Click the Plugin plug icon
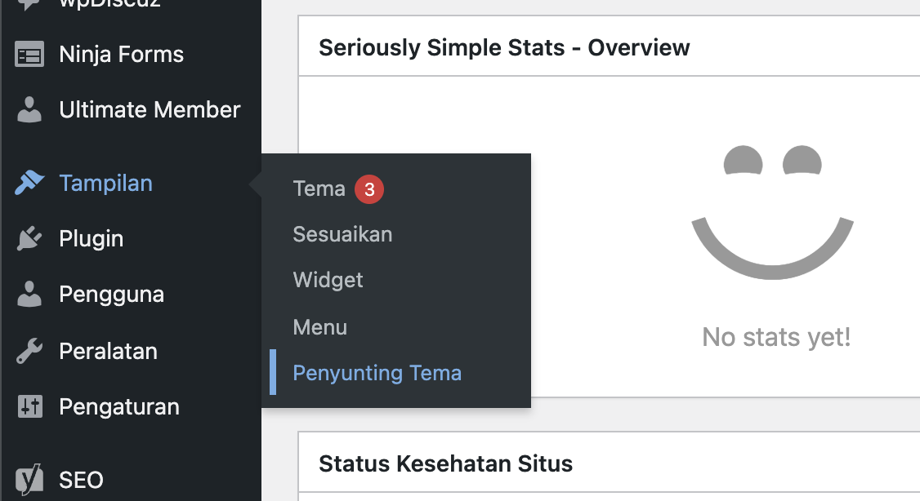 30,239
